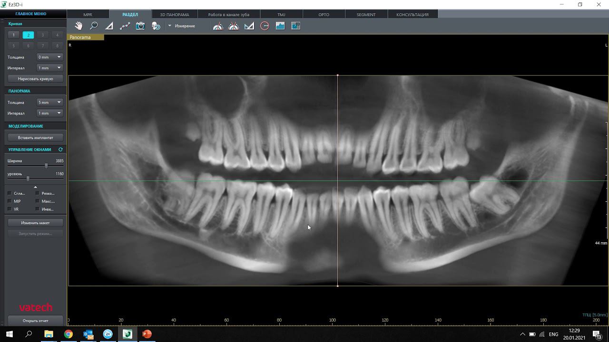Open Кривая Интервал 1 mm dropdown

click(50, 68)
